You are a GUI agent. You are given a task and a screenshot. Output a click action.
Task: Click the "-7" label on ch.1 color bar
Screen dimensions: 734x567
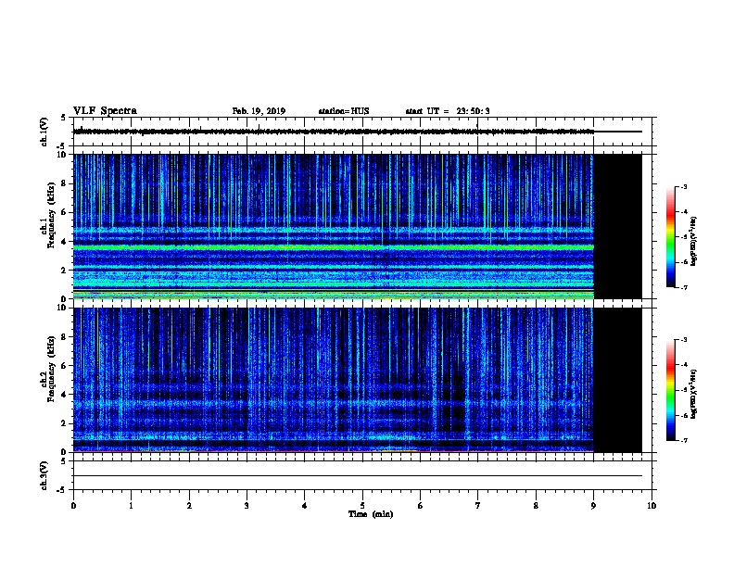tap(684, 287)
